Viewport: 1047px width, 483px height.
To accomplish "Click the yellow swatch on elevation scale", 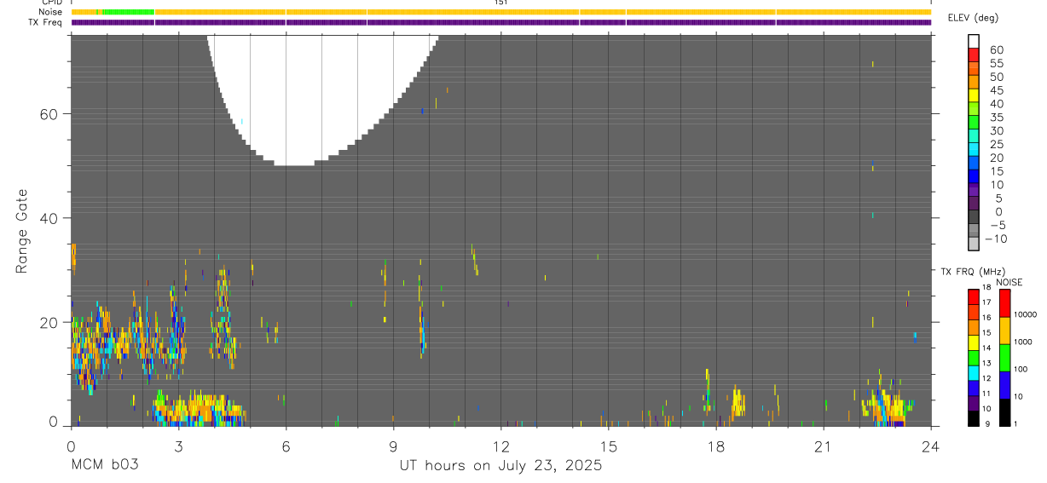I will click(974, 96).
